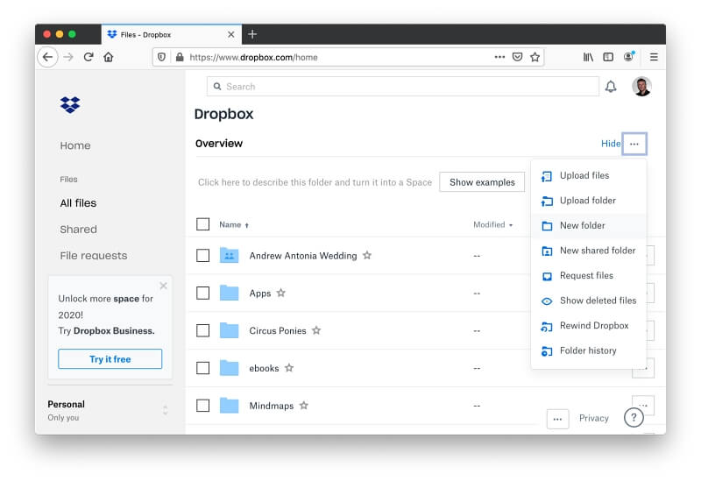Check the Mindmaps row checkbox
701x481 pixels.
tap(203, 406)
